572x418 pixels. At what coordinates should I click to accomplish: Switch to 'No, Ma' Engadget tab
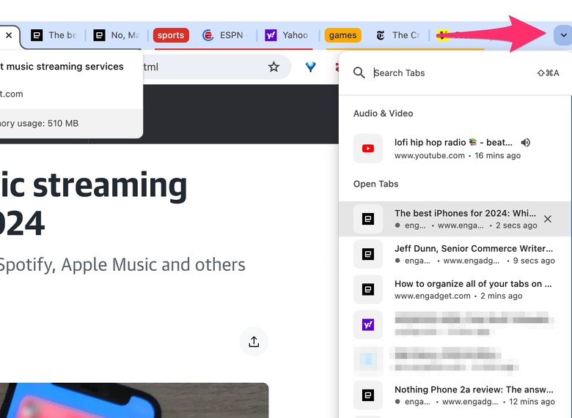coord(117,35)
